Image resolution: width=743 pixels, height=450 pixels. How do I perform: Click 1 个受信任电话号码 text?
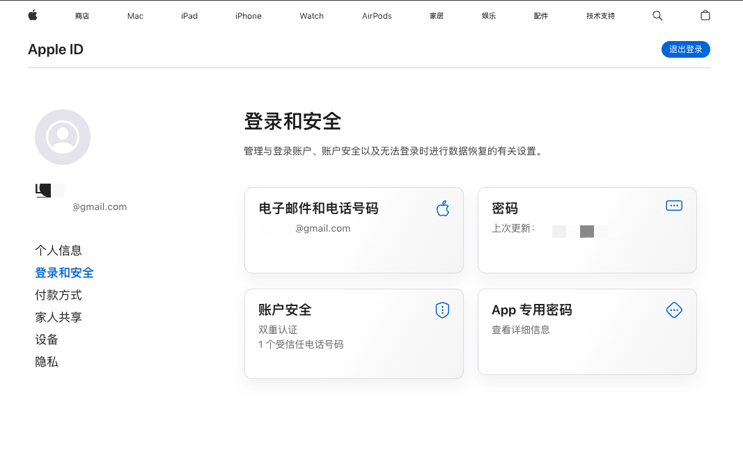click(x=301, y=344)
